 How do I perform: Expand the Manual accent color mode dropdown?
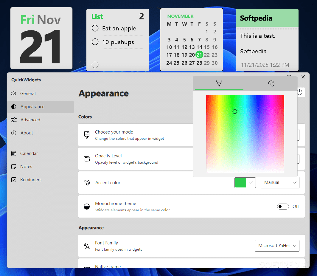coord(280,182)
